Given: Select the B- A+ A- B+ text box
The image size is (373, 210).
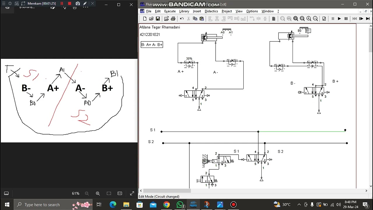Looking at the screenshot, I should (152, 45).
